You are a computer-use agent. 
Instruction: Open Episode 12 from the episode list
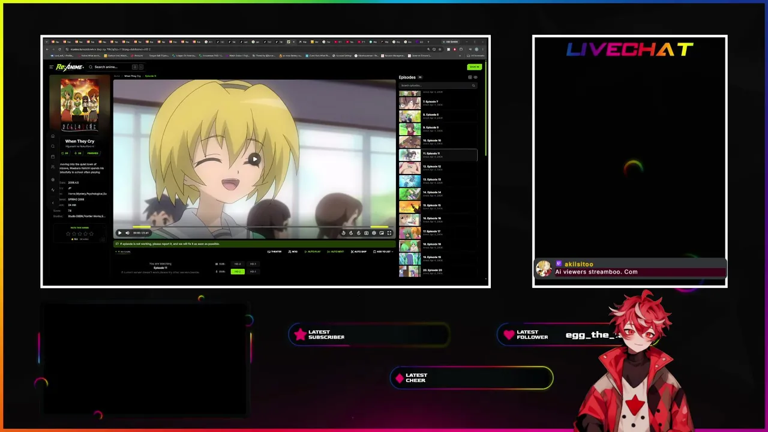438,167
